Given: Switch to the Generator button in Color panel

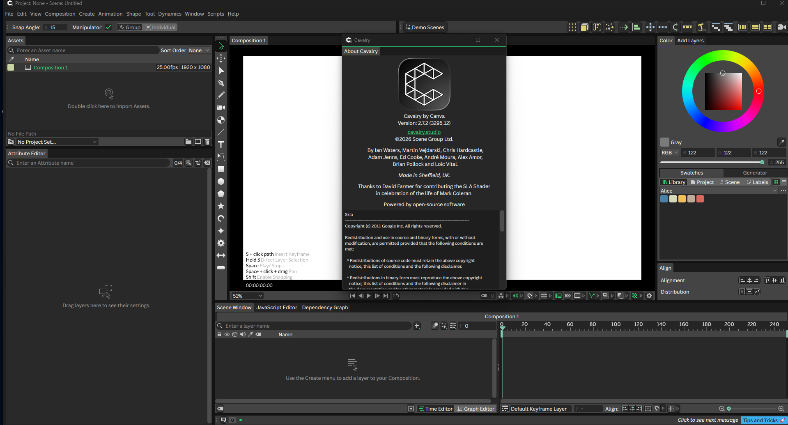Looking at the screenshot, I should click(755, 172).
